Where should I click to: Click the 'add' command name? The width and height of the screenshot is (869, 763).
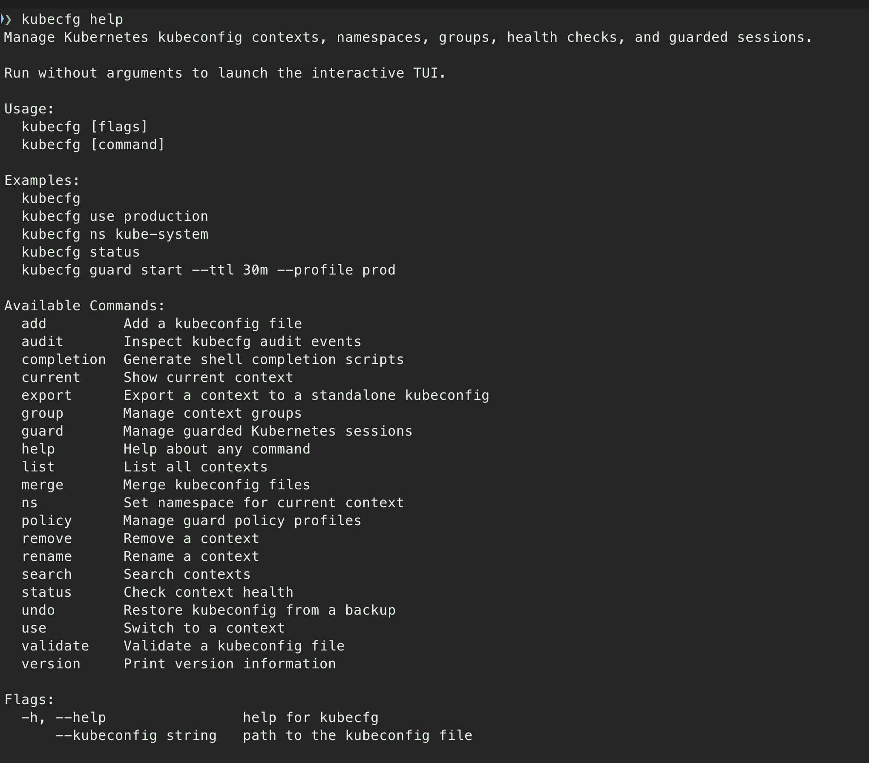click(x=34, y=324)
